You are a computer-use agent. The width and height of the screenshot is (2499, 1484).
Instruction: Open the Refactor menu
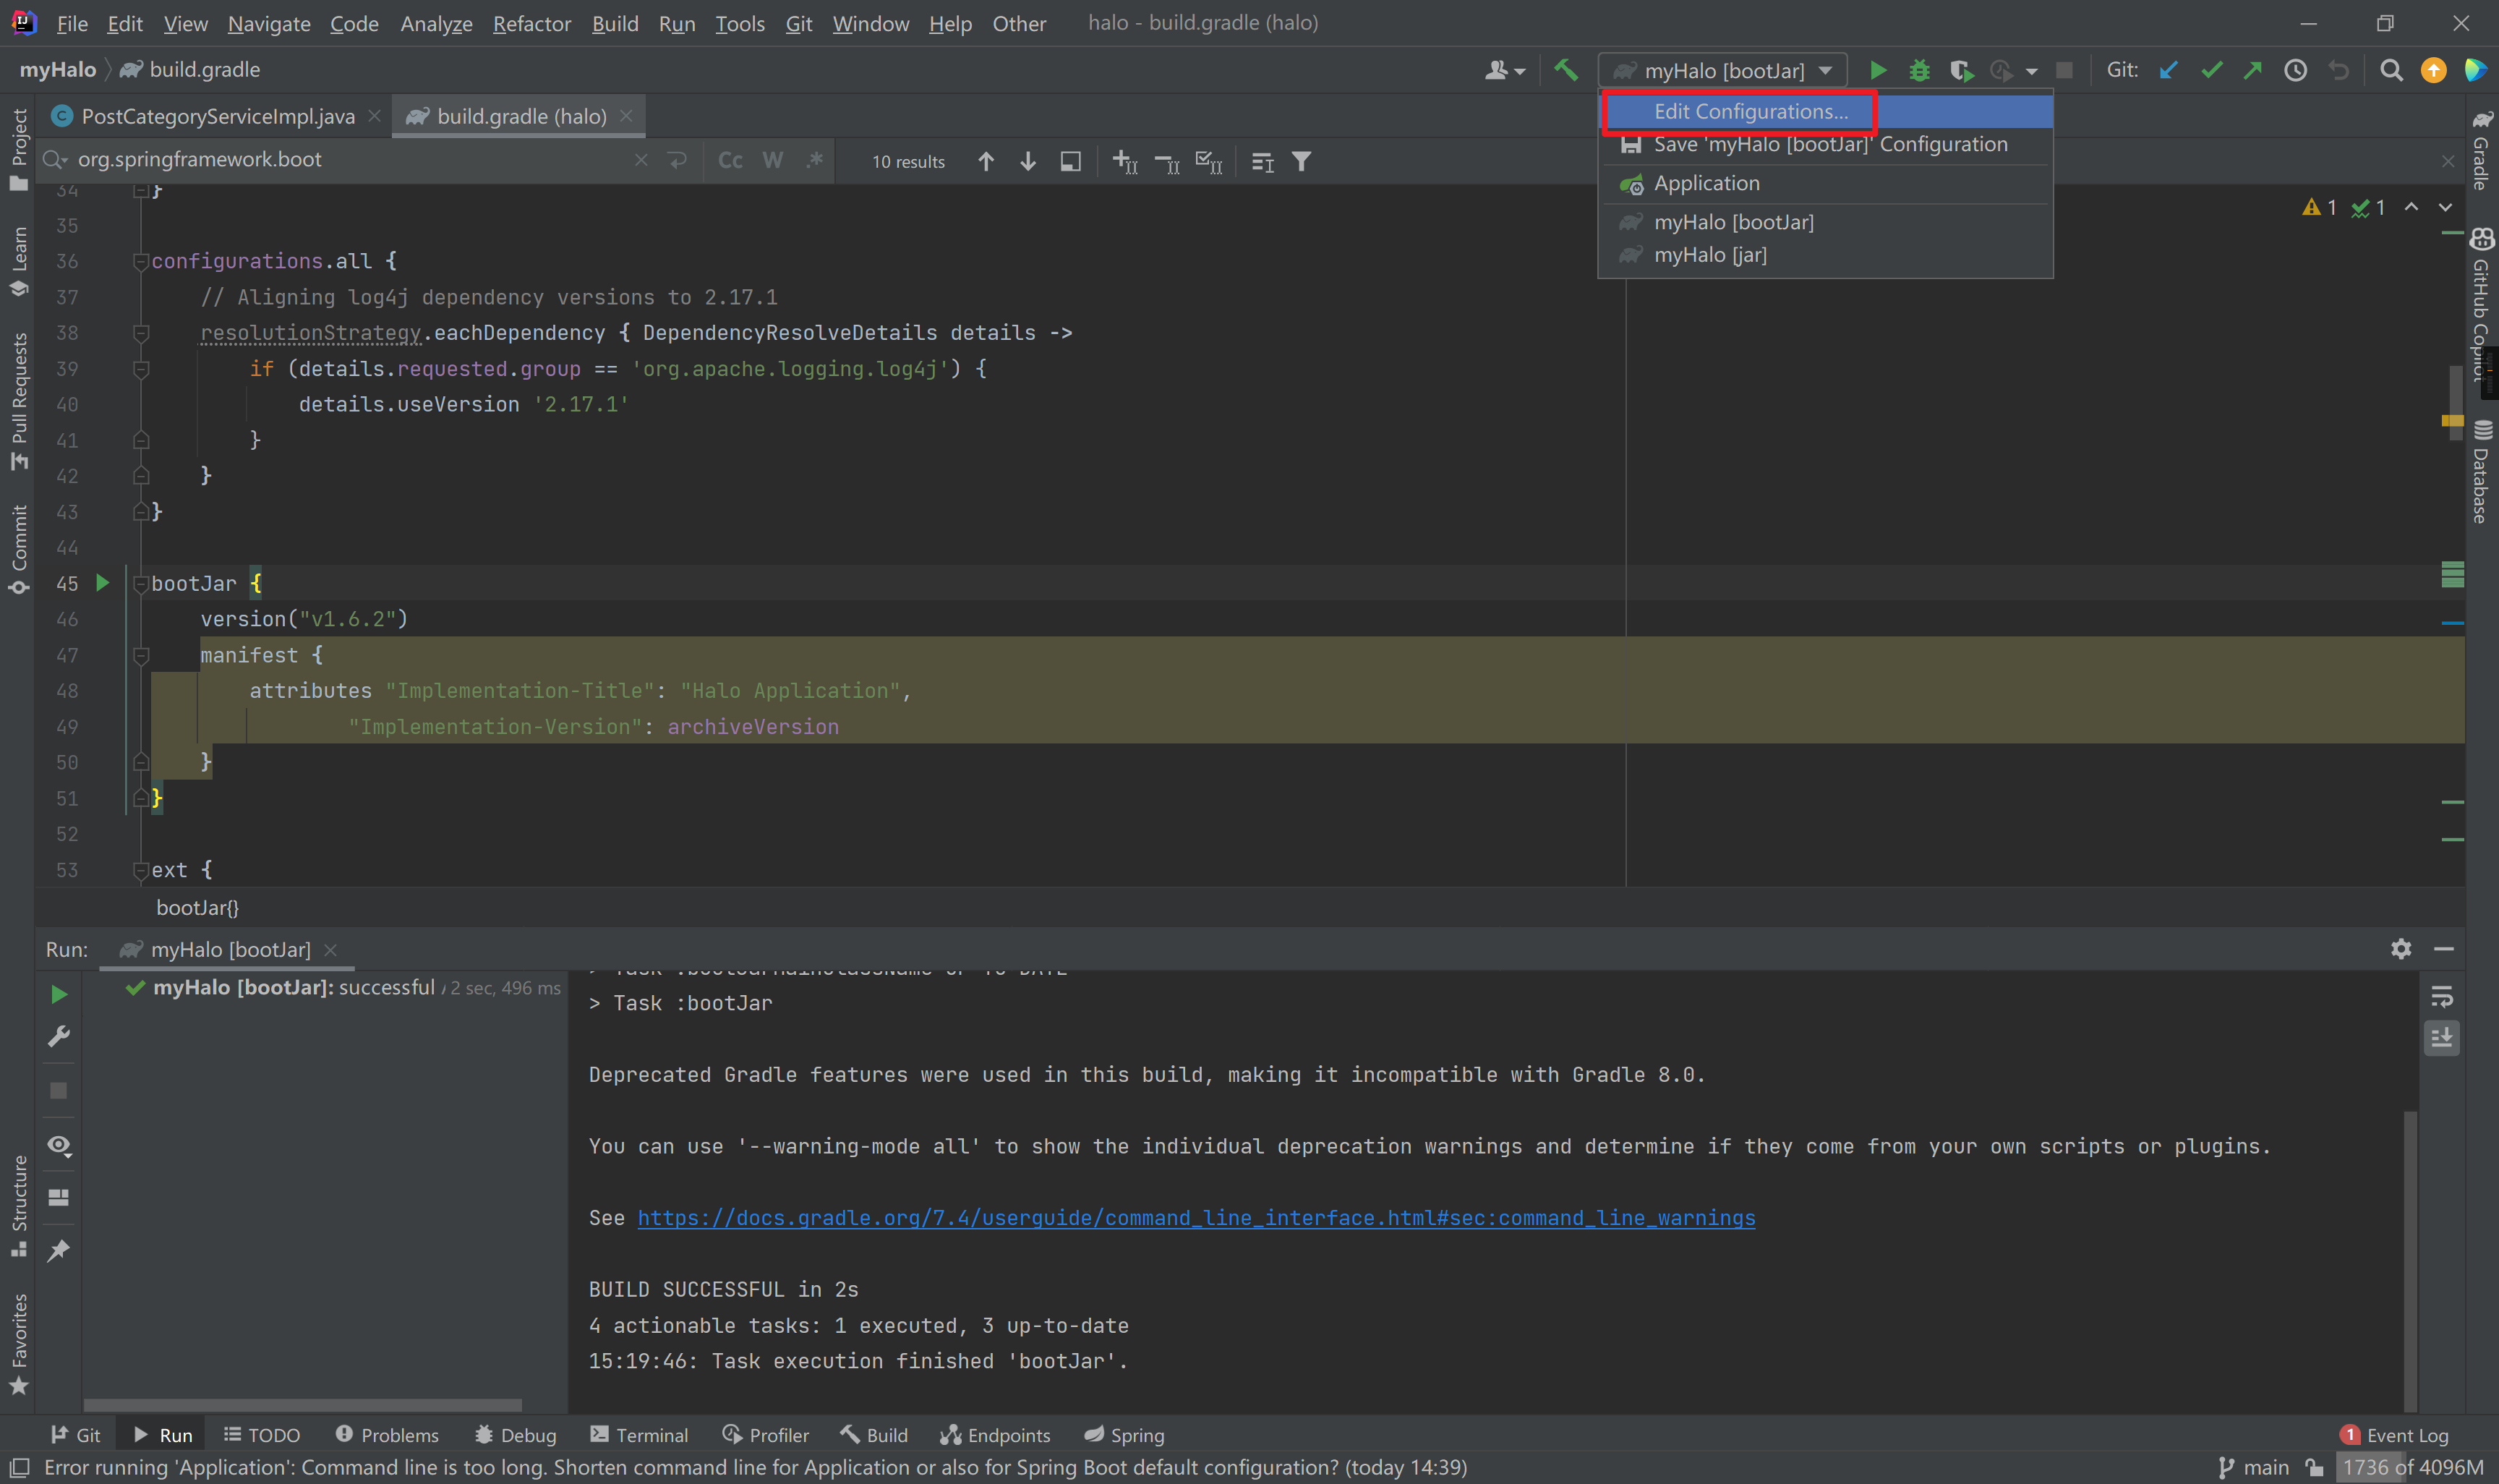[531, 23]
